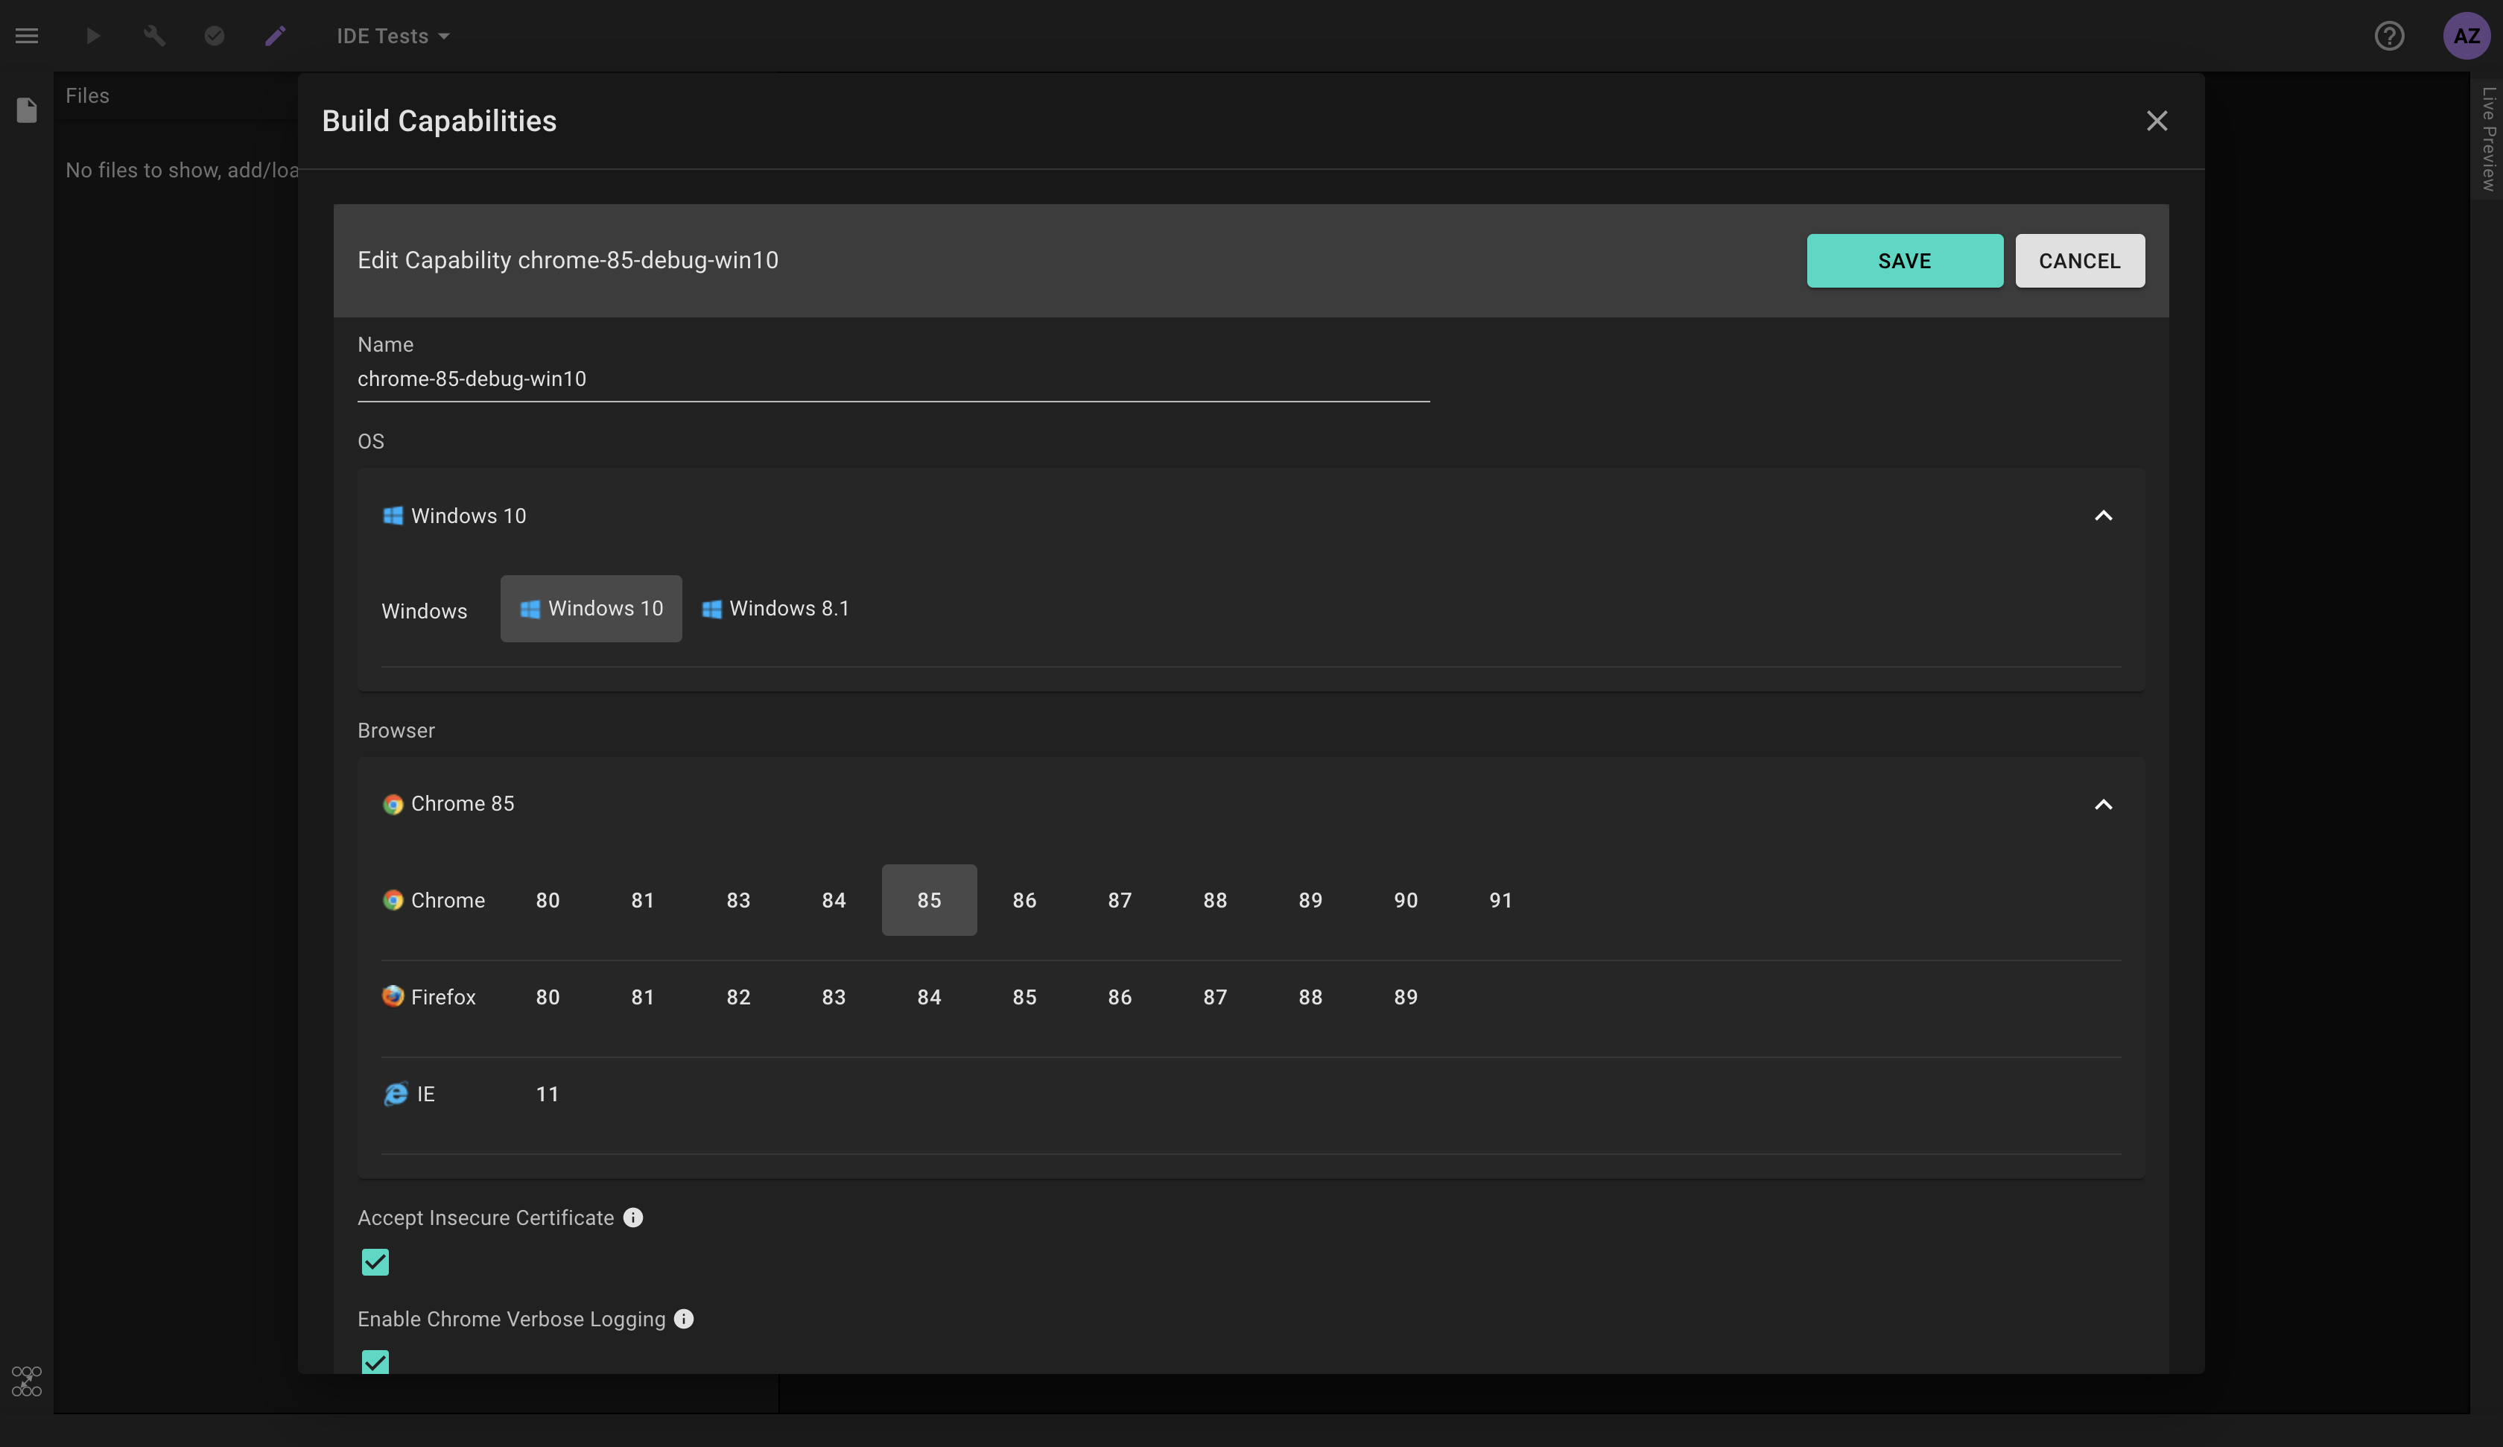
Task: Uncheck Accept Insecure Certificate checkbox
Action: click(x=375, y=1262)
